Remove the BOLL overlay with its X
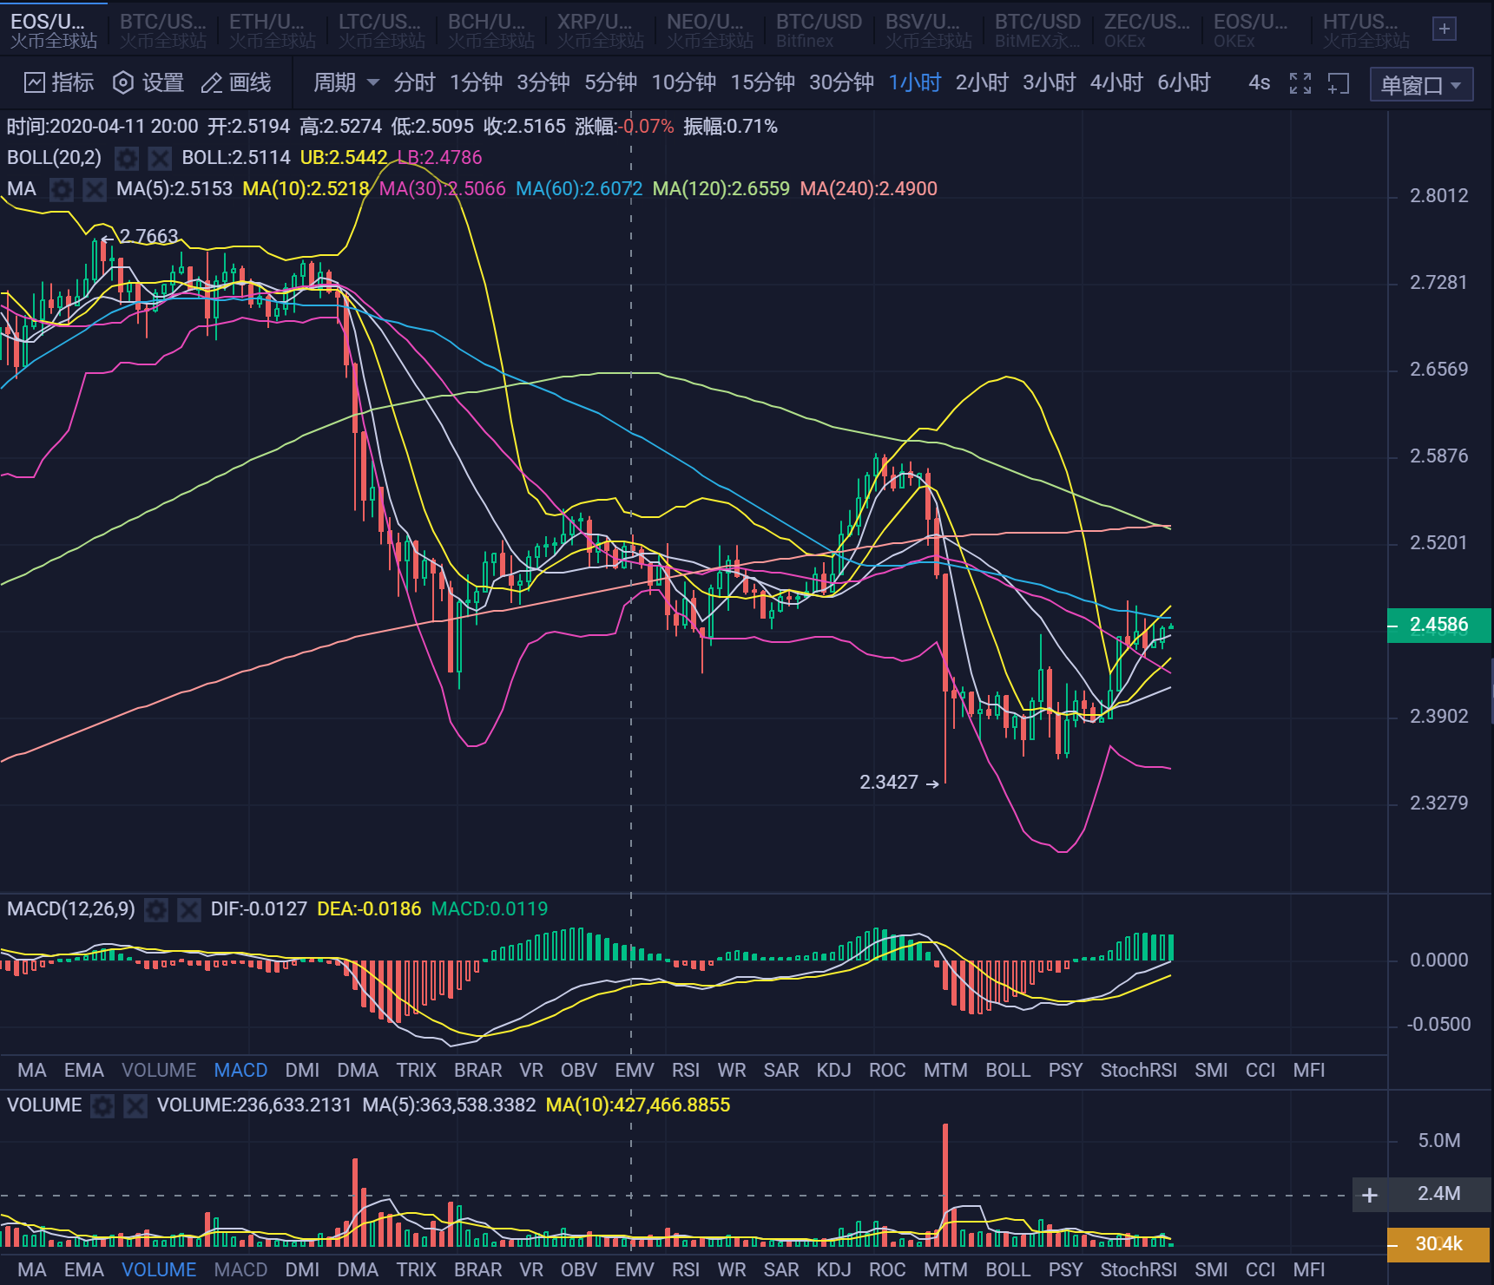This screenshot has height=1285, width=1494. tap(160, 158)
